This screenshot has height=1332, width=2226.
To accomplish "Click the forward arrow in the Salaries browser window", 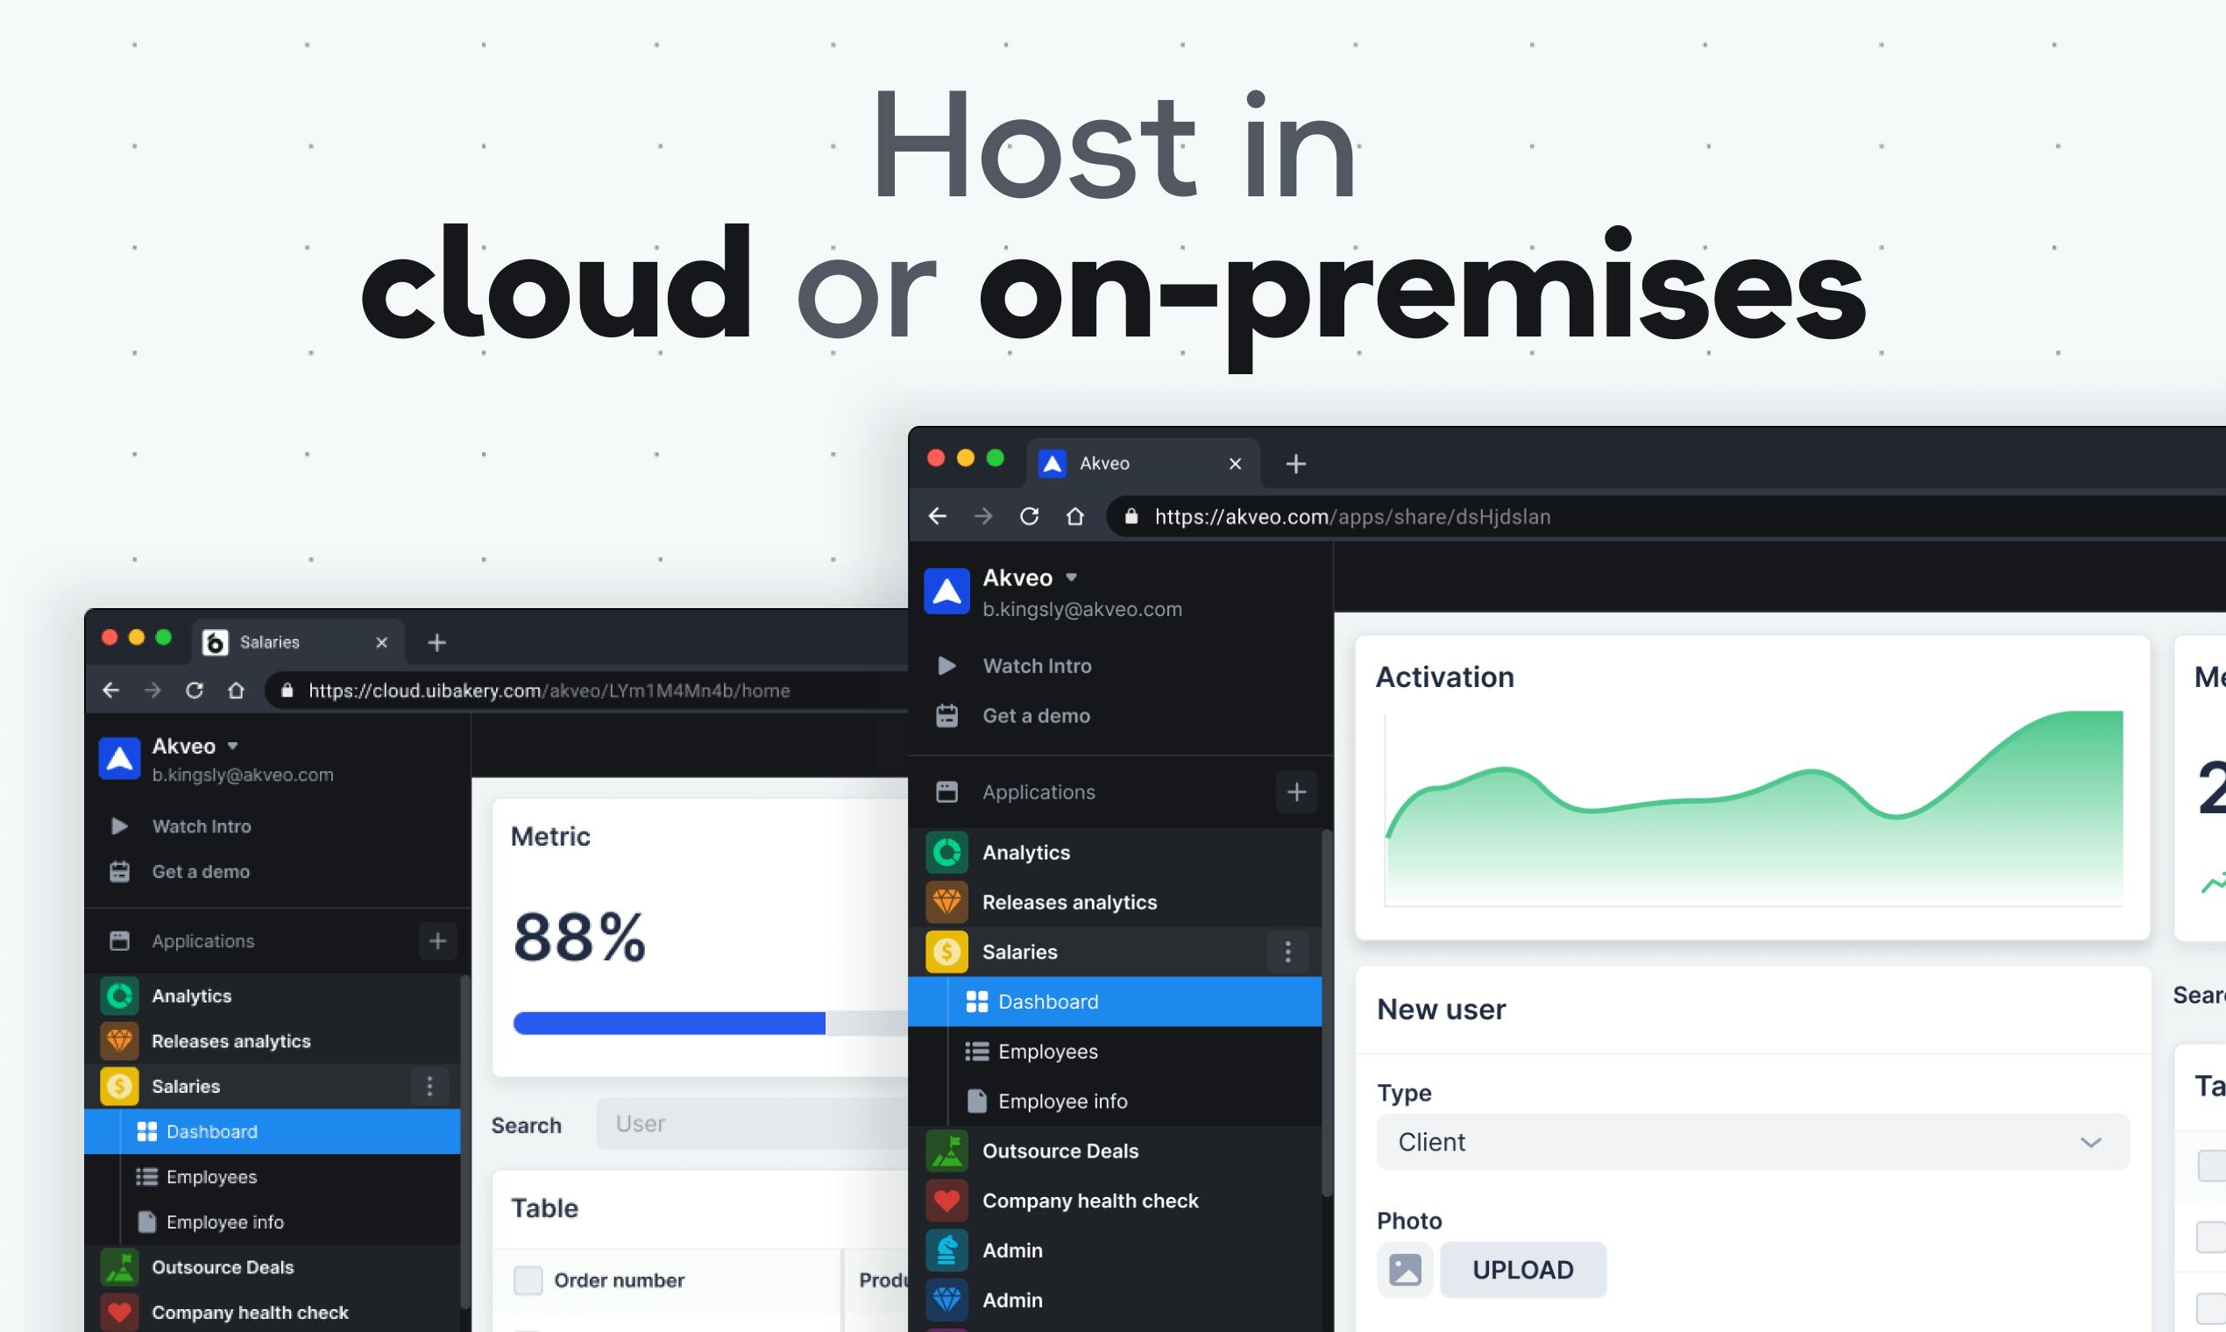I will click(152, 691).
